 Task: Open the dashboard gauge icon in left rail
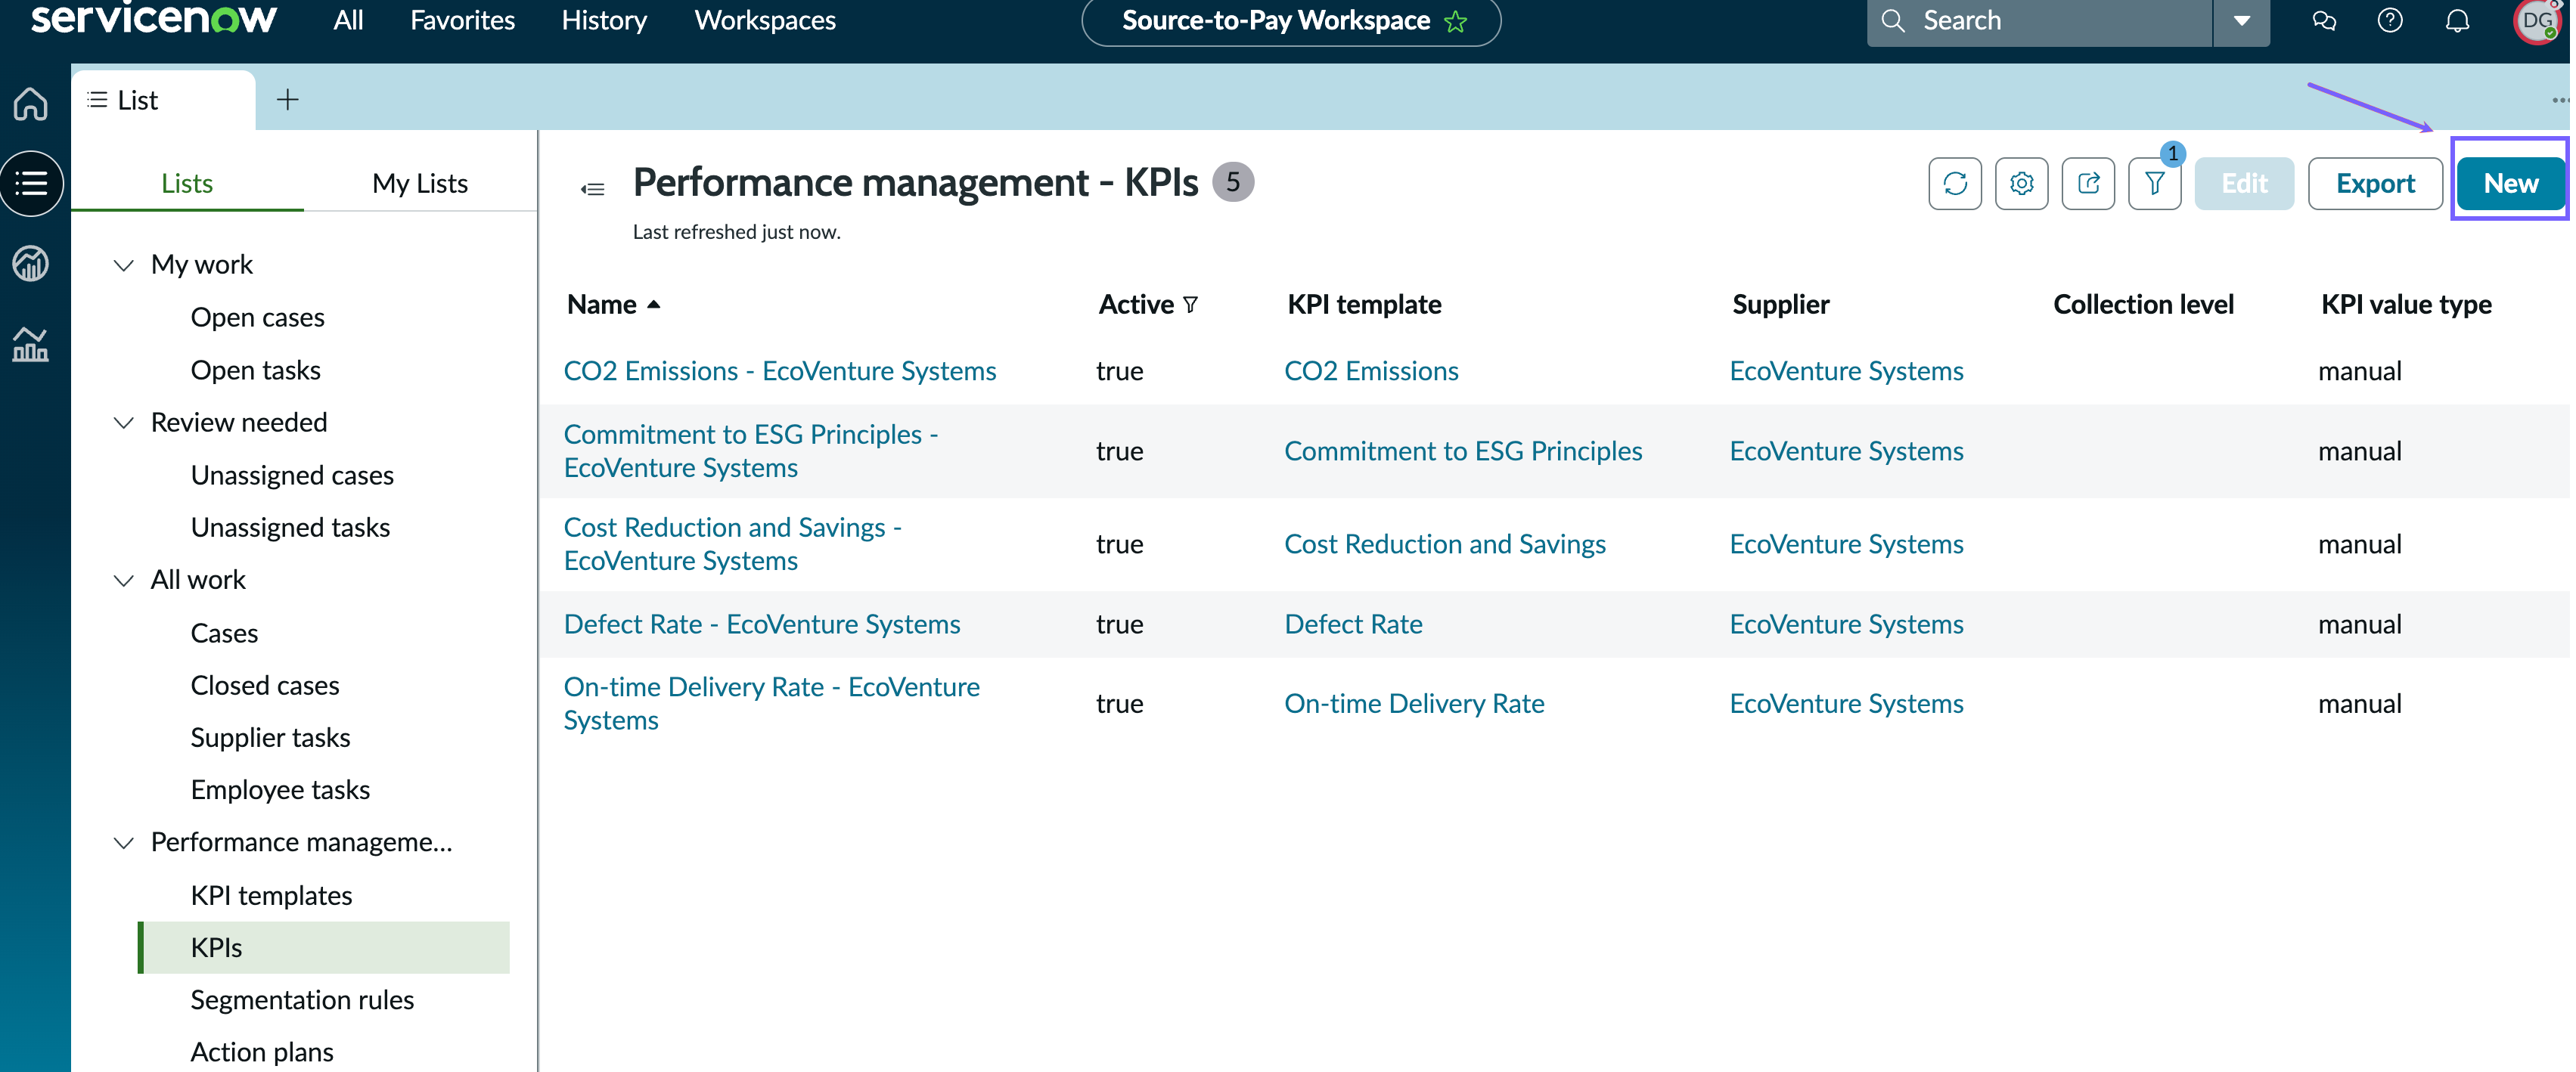pos(30,264)
